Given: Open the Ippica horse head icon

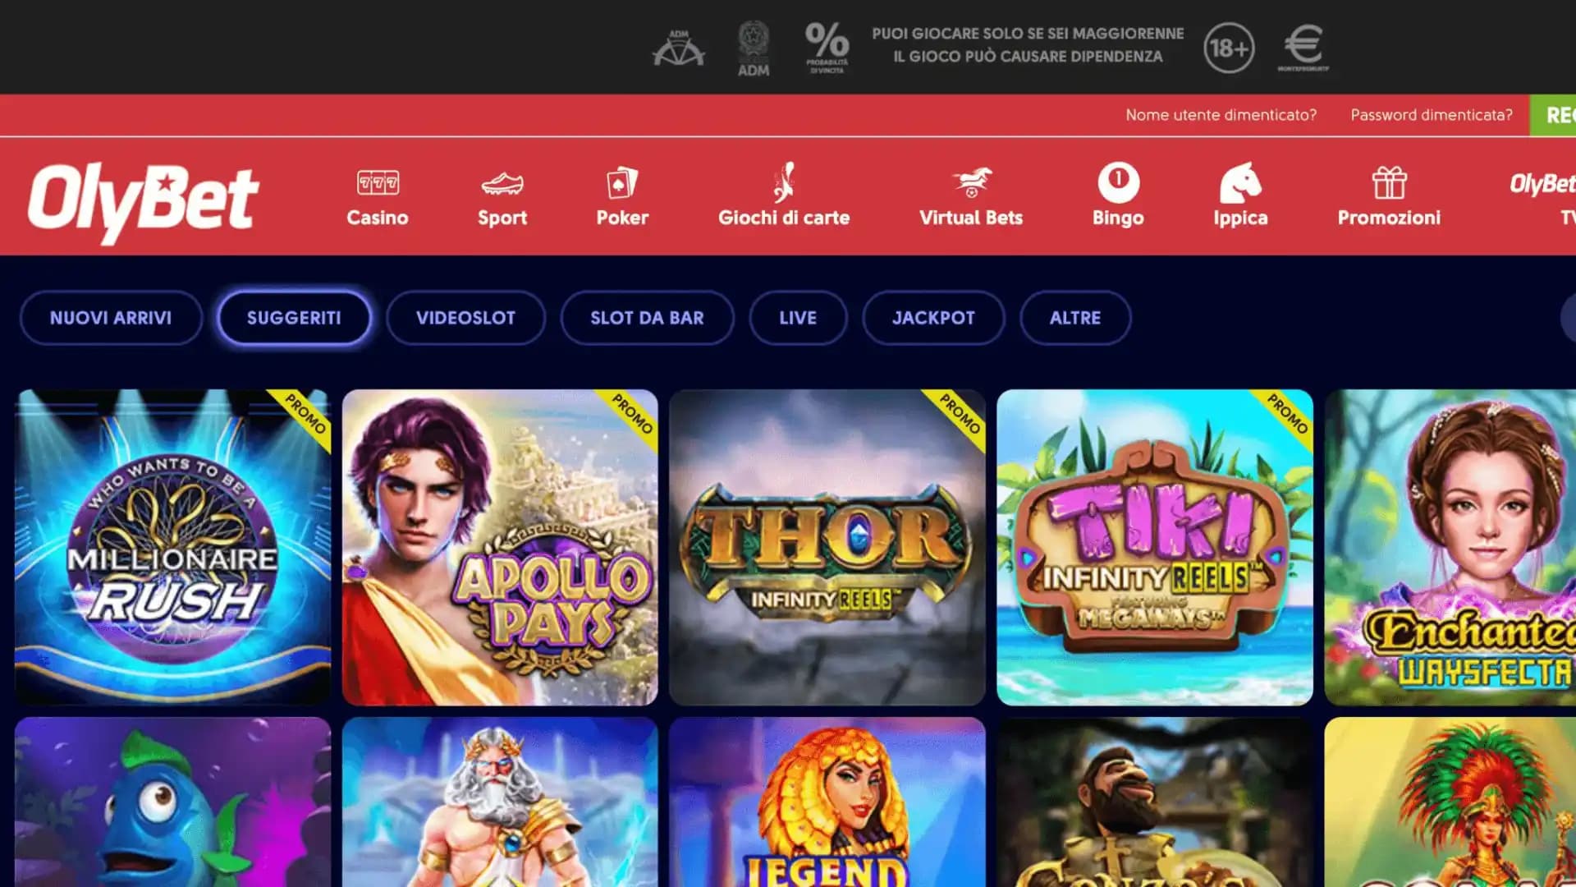Looking at the screenshot, I should click(x=1240, y=182).
